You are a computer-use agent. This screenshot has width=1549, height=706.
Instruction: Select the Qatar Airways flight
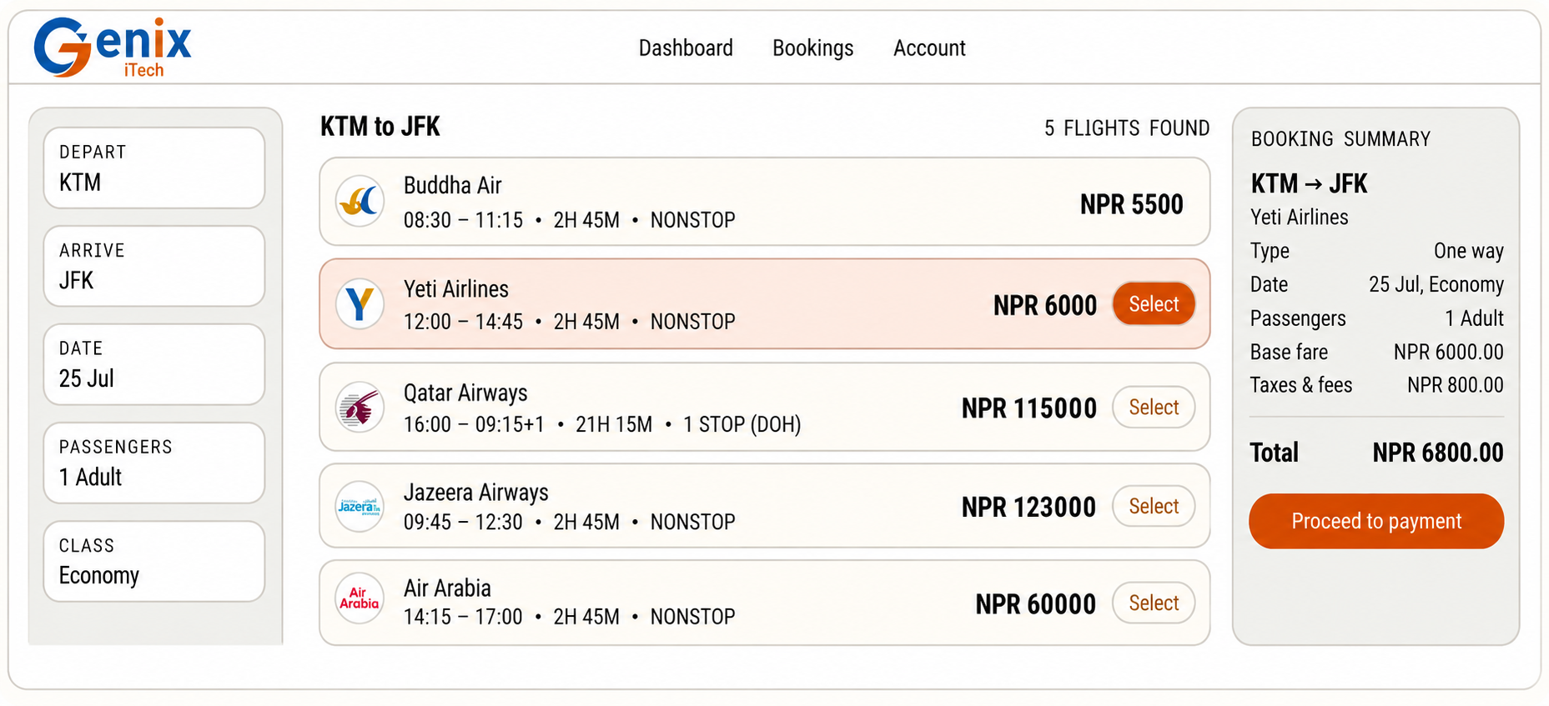(1154, 408)
